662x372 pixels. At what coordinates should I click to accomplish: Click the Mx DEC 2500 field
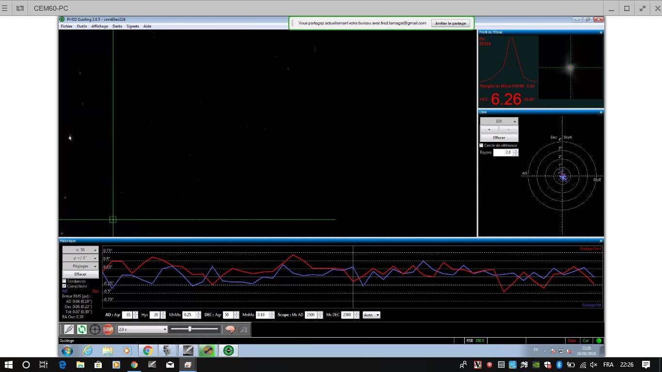347,315
